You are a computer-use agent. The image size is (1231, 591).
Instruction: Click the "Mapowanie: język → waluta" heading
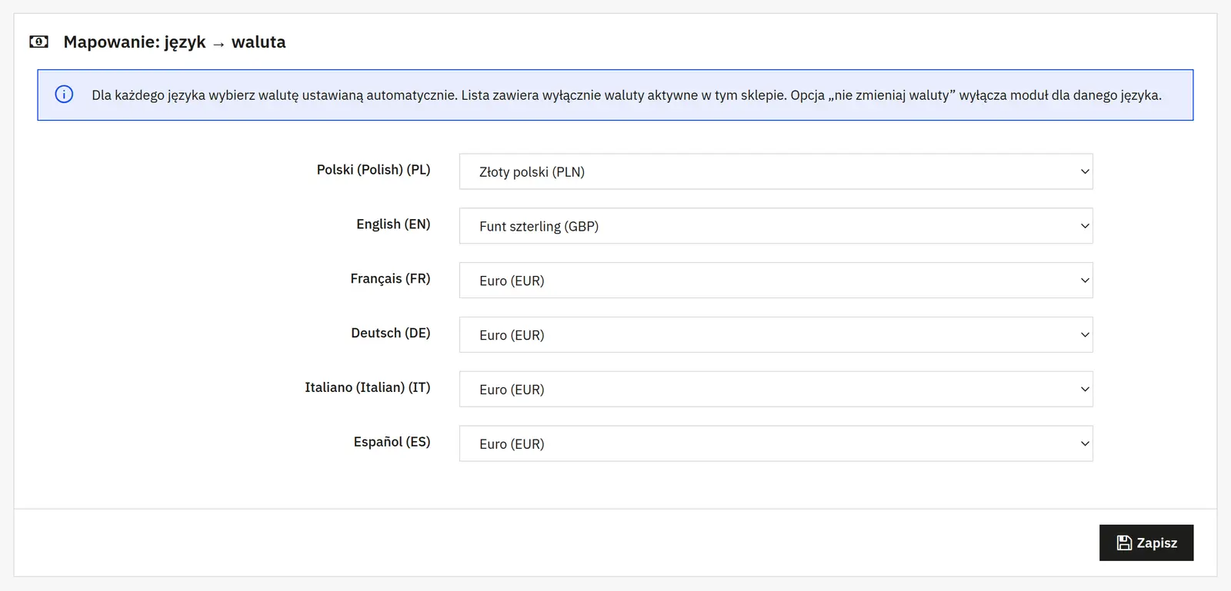[175, 42]
